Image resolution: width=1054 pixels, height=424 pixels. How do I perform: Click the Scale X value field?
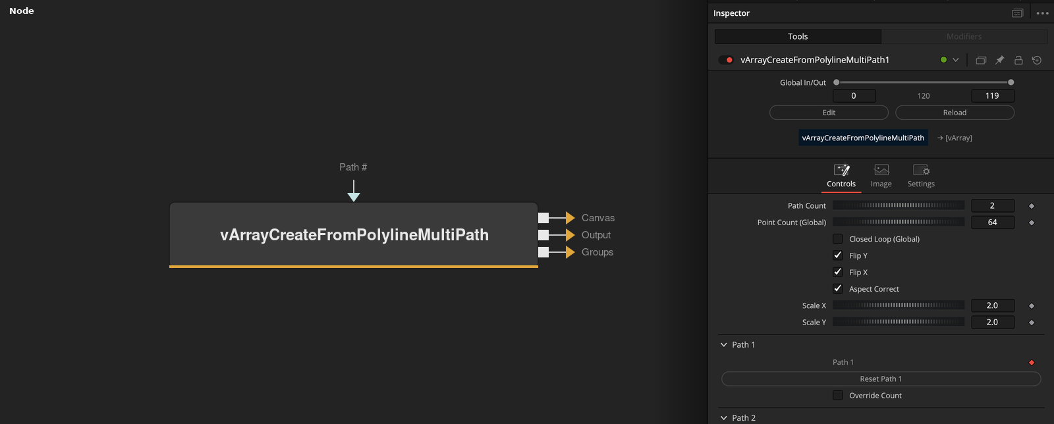[x=992, y=305]
